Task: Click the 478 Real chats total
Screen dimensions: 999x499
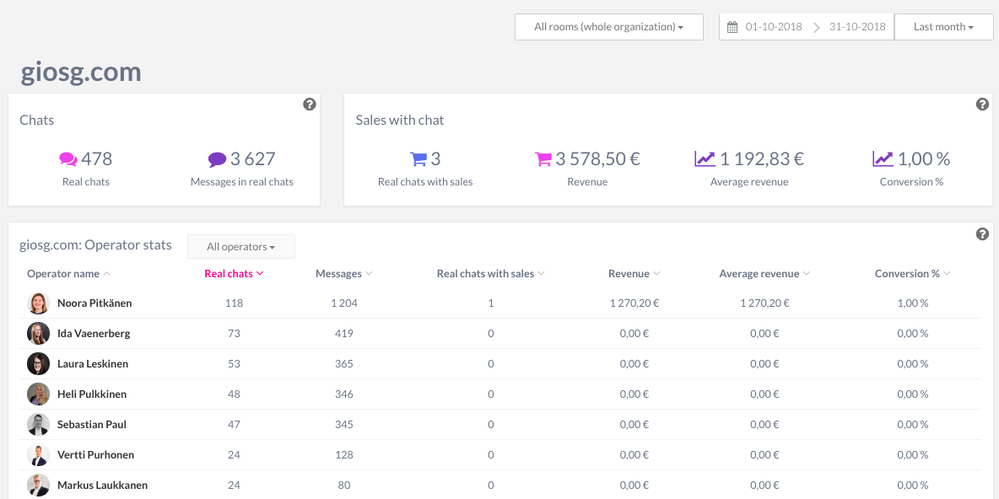Action: [97, 158]
